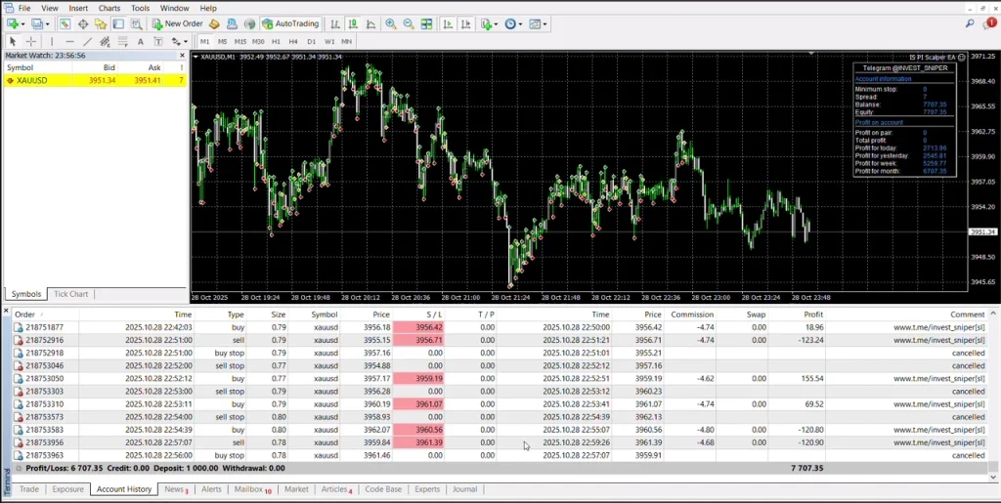
Task: Select the Arrows drawing tool
Action: [x=176, y=41]
